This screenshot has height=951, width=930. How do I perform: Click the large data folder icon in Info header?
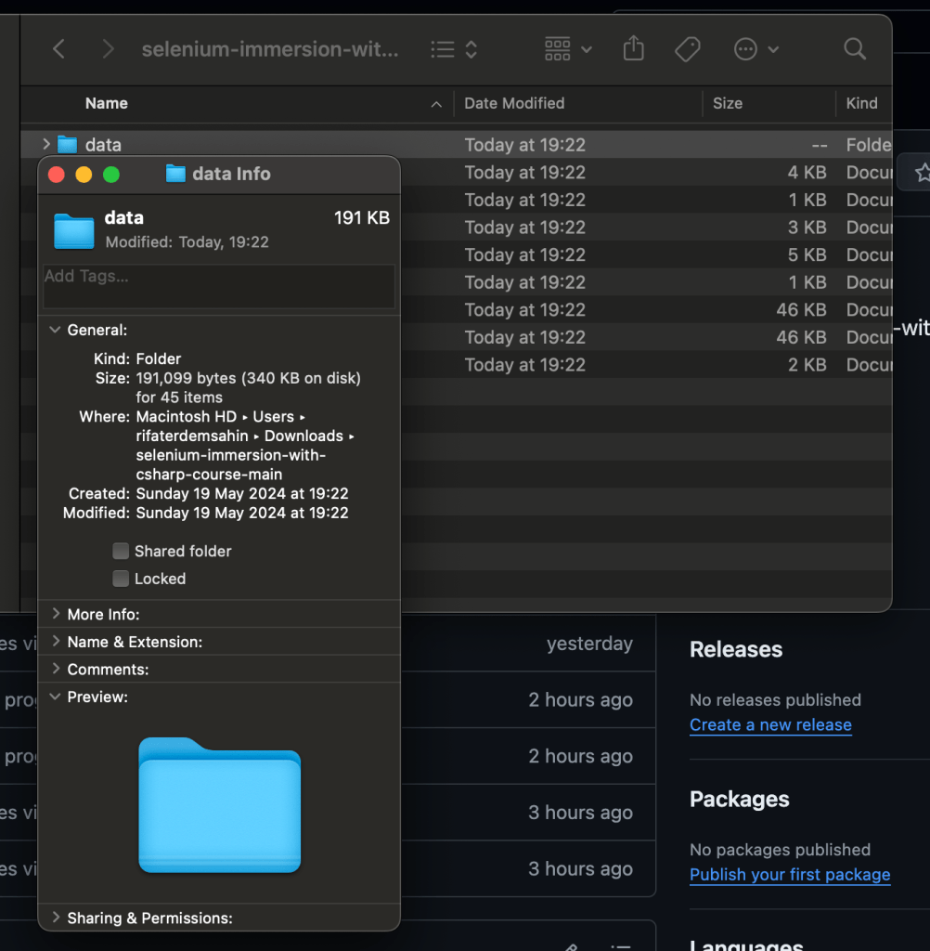(x=74, y=230)
